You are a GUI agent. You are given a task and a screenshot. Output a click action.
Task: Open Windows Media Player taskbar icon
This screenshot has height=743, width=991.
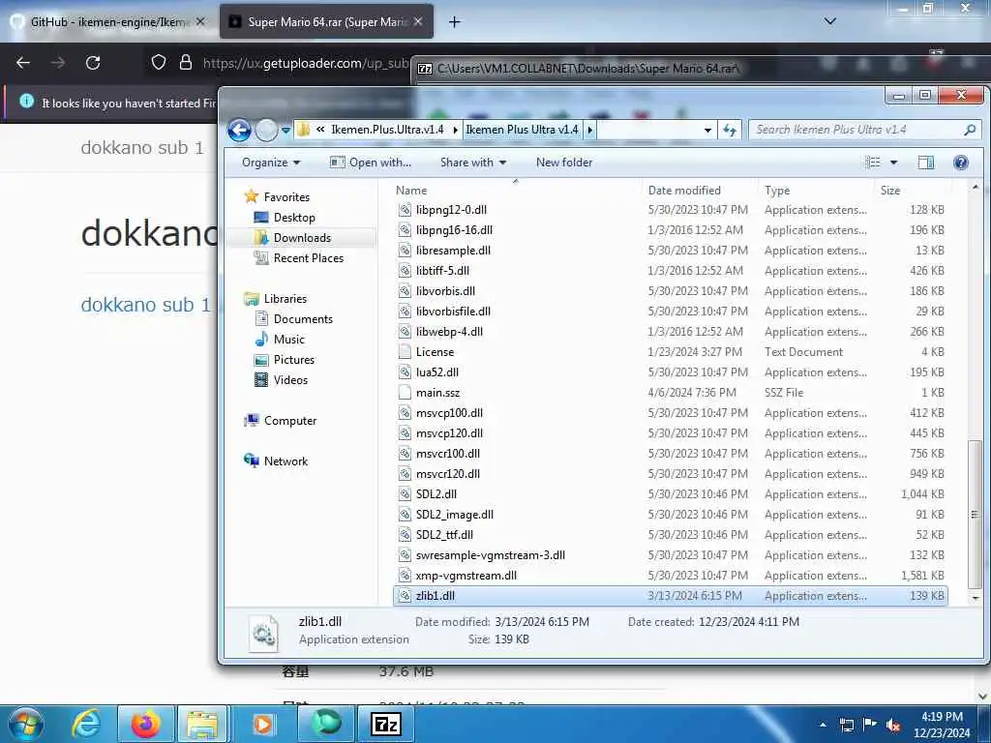[x=263, y=724]
